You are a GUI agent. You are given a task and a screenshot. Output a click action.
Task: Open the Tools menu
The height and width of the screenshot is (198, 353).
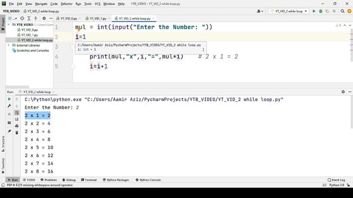click(88, 4)
